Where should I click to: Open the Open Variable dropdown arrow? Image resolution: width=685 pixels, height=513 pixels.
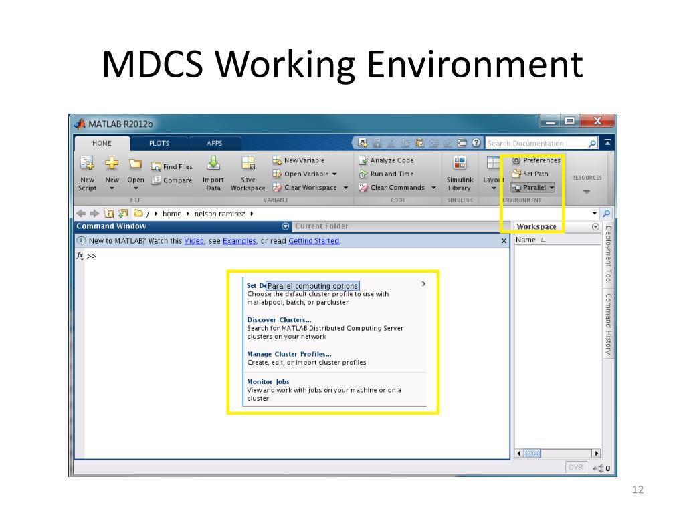click(x=334, y=174)
